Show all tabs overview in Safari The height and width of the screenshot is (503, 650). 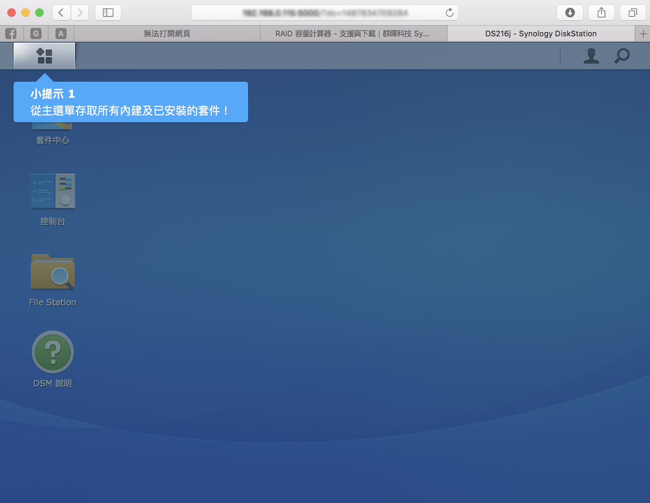(x=633, y=13)
